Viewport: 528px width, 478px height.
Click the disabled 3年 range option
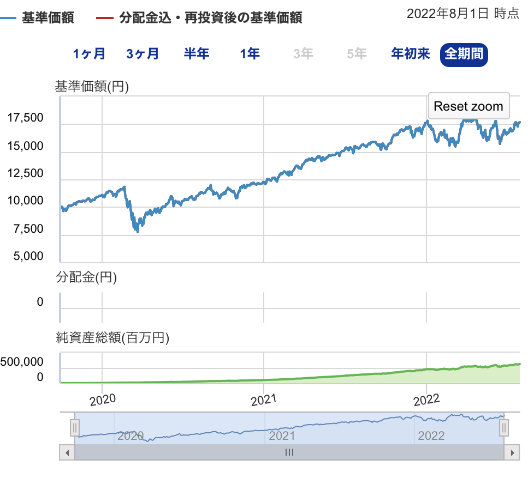303,54
